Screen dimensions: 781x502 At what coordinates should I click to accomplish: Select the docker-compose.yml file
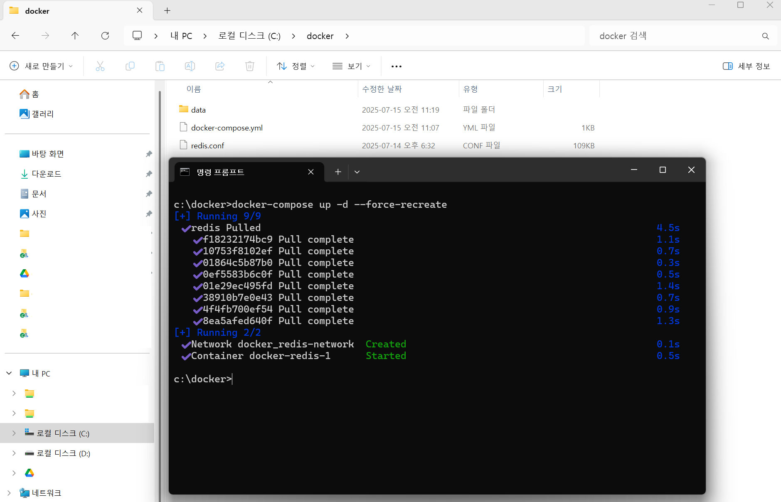click(227, 128)
